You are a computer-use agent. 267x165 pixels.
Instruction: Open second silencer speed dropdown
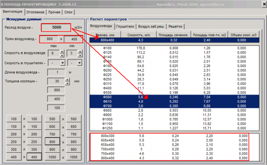79,63
